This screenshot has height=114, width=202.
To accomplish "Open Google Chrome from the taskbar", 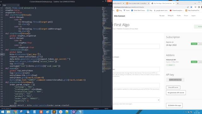I will coord(15,112).
